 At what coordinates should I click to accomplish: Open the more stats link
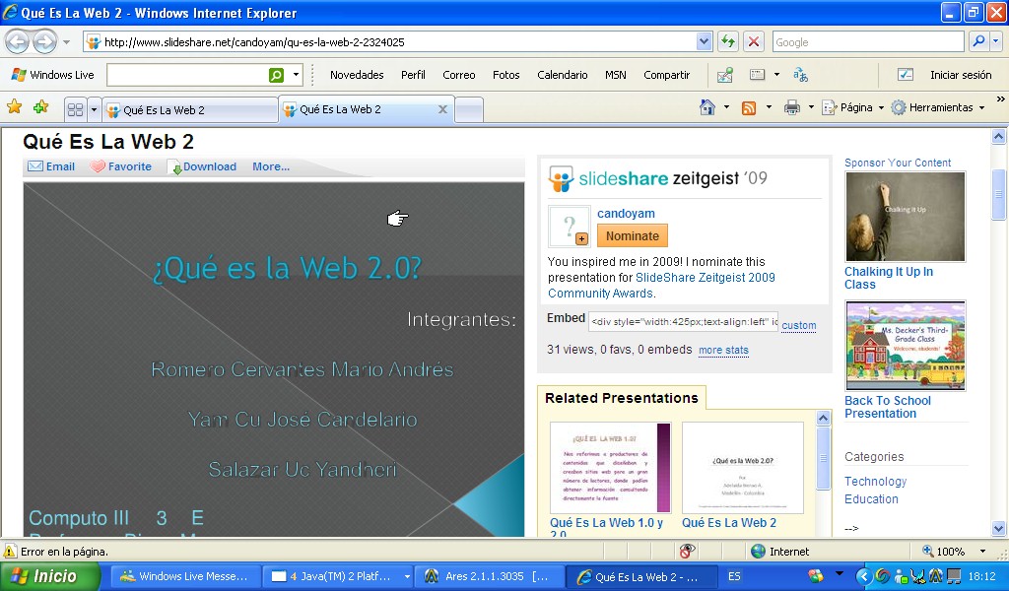[723, 351]
